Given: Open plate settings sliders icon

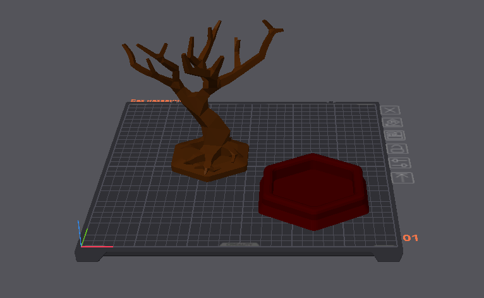Looking at the screenshot, I should (x=400, y=163).
